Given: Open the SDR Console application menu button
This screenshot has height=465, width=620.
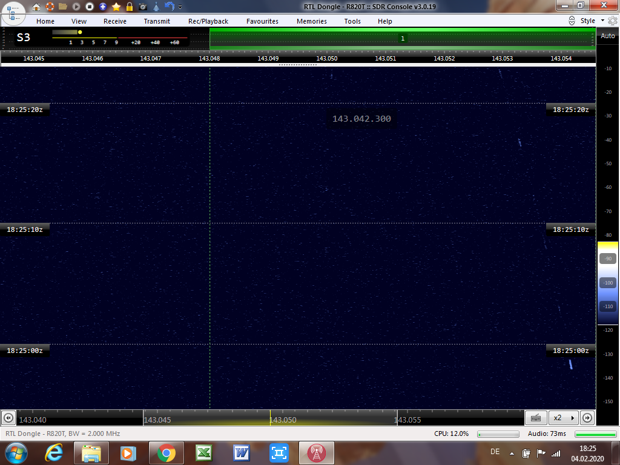Looking at the screenshot, I should tap(13, 13).
